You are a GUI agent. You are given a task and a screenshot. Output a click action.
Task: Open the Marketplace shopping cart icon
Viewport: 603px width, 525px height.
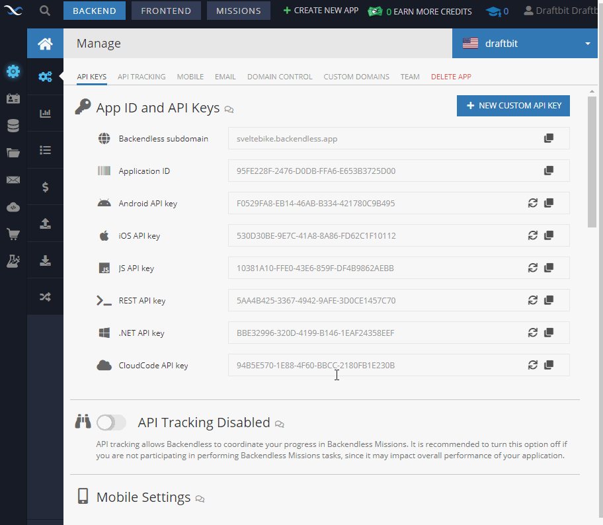13,234
